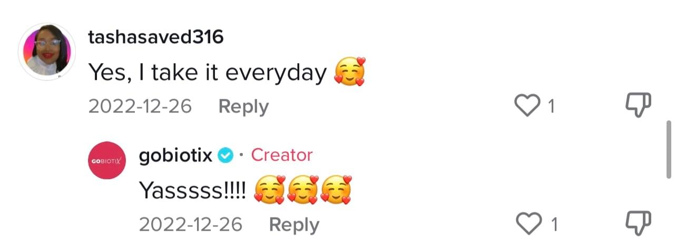Click the smiling hearts emoji after "everyday"

[x=350, y=73]
